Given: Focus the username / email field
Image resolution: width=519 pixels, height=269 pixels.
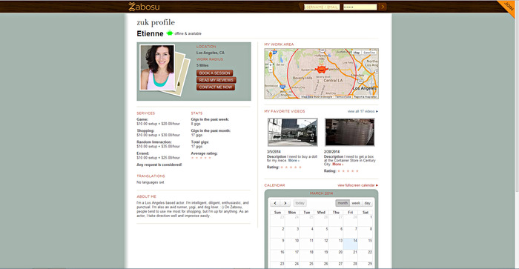Looking at the screenshot, I should pos(322,7).
